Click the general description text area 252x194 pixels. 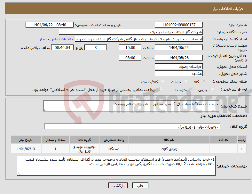[x=131, y=106]
